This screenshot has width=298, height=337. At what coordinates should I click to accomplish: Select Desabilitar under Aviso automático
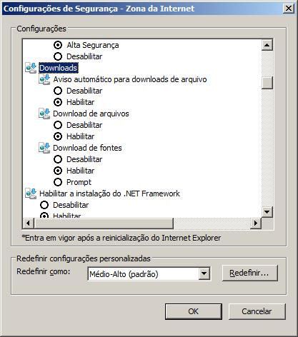(58, 91)
